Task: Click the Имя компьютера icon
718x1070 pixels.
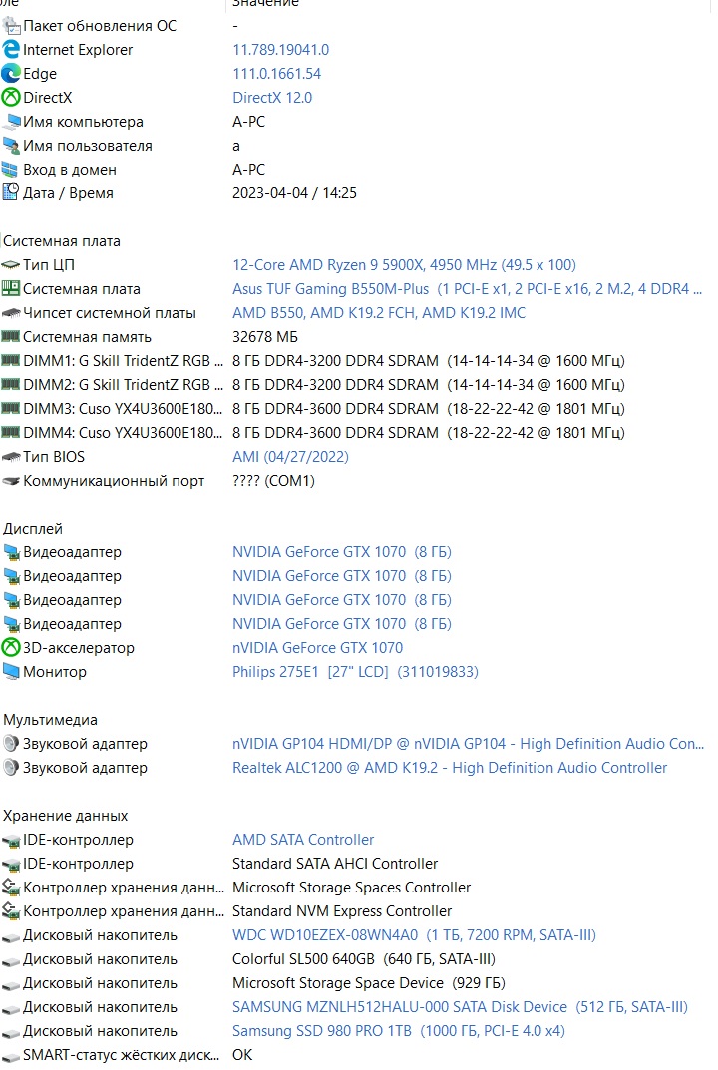Action: (11, 122)
